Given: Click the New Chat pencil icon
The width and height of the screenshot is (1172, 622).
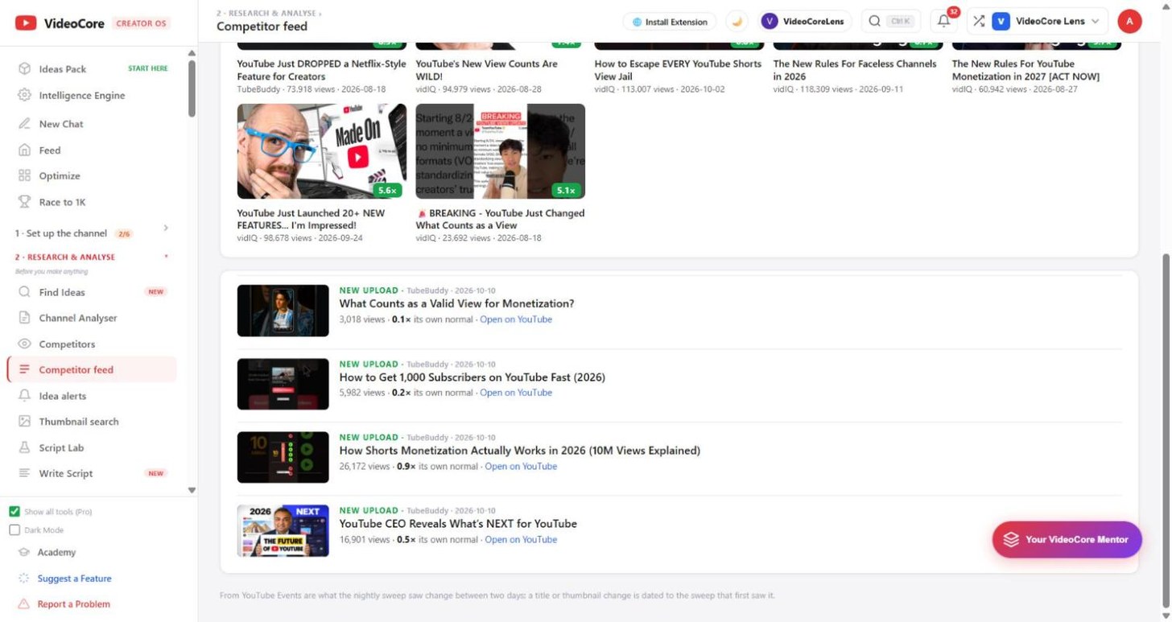Looking at the screenshot, I should click(24, 124).
